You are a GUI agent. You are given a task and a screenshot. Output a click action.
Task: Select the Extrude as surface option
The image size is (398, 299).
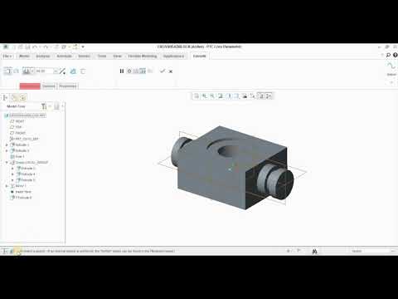[17, 71]
